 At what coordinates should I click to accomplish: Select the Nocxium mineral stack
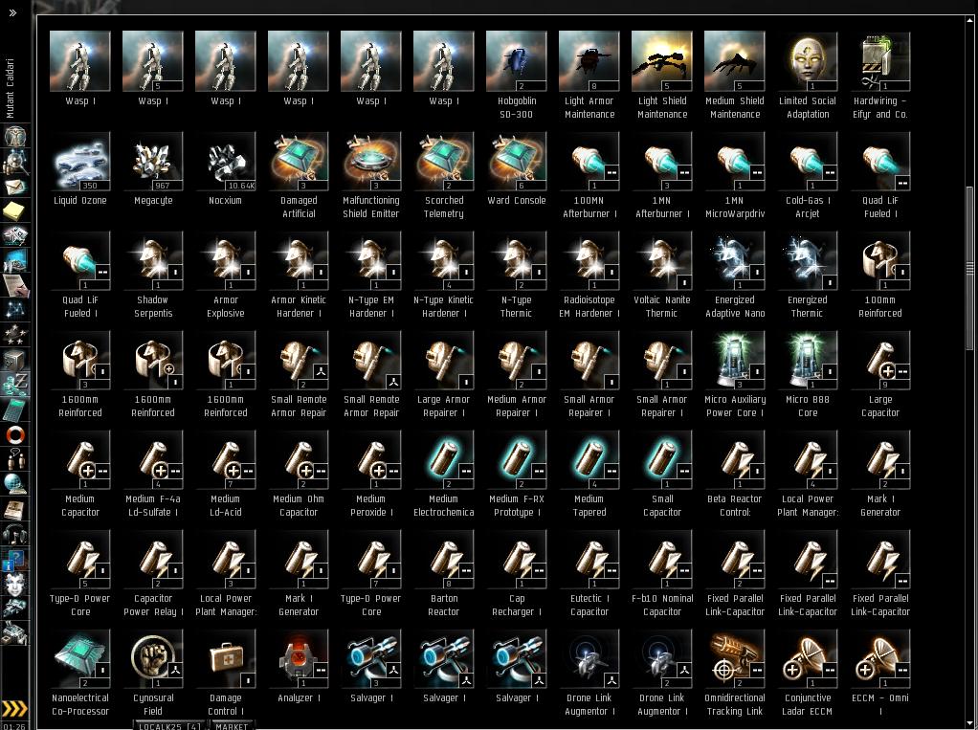coord(225,169)
